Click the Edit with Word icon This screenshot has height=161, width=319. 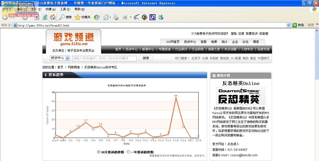point(125,17)
